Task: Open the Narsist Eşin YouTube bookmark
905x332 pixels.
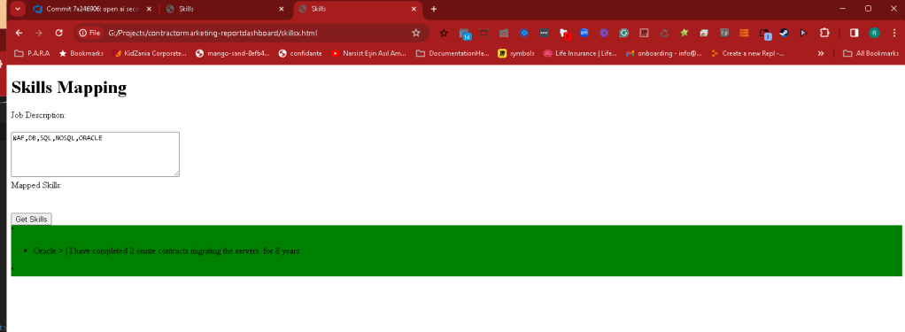Action: (x=368, y=53)
